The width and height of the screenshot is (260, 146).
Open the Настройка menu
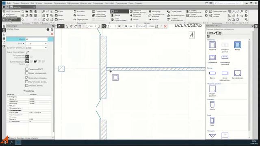(109, 3)
